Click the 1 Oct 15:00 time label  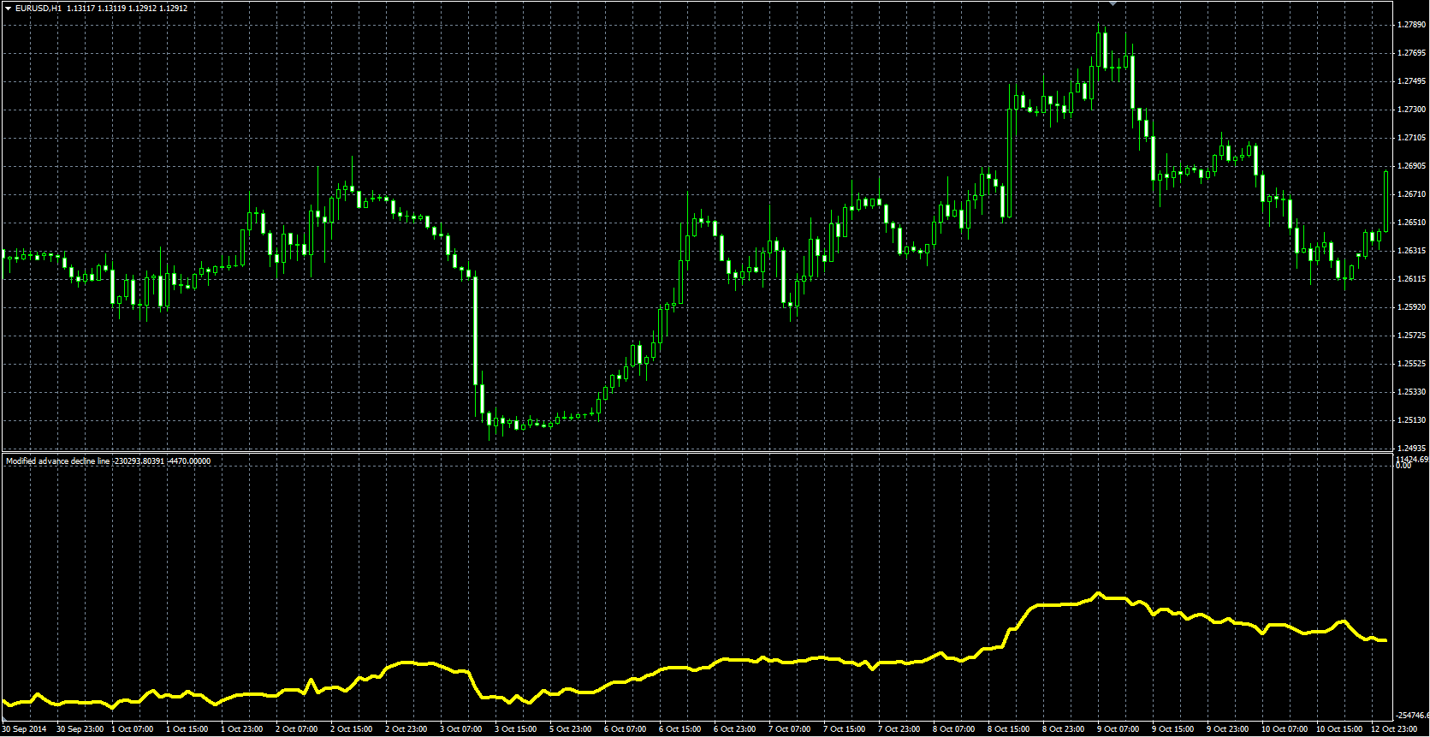(x=187, y=729)
